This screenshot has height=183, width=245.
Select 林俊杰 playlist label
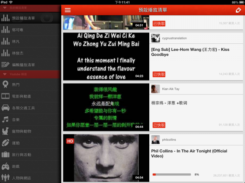pos(18,53)
